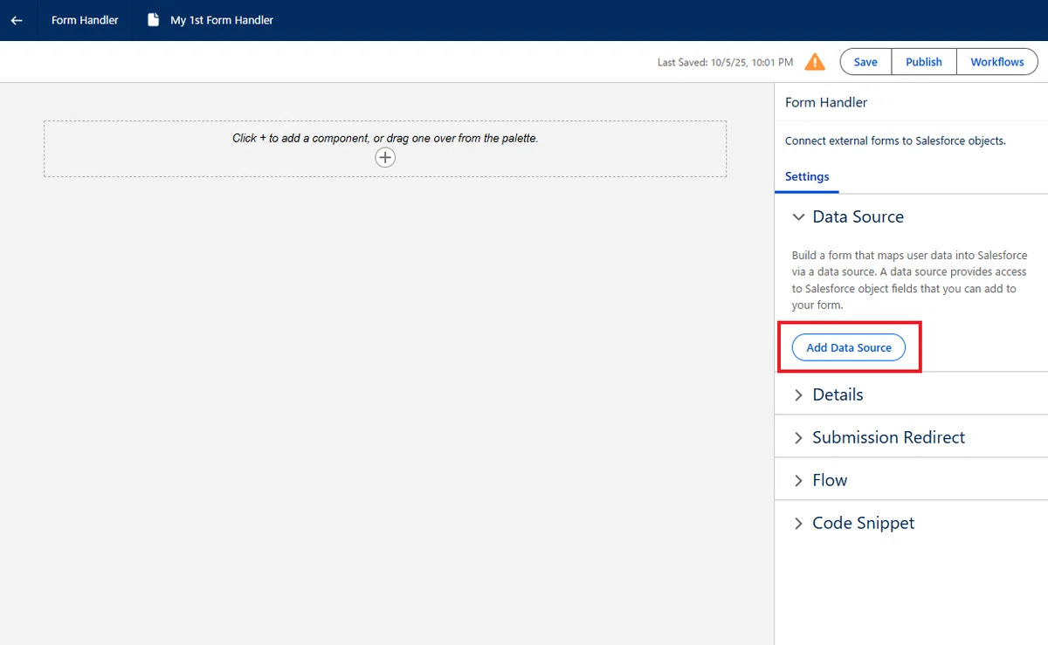Click the Form Handler breadcrumb in header
Viewport: 1048px width, 645px height.
[x=85, y=20]
